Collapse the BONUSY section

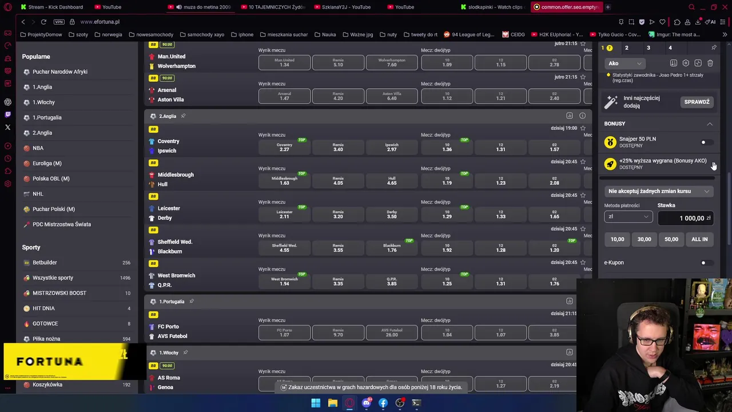coord(710,124)
